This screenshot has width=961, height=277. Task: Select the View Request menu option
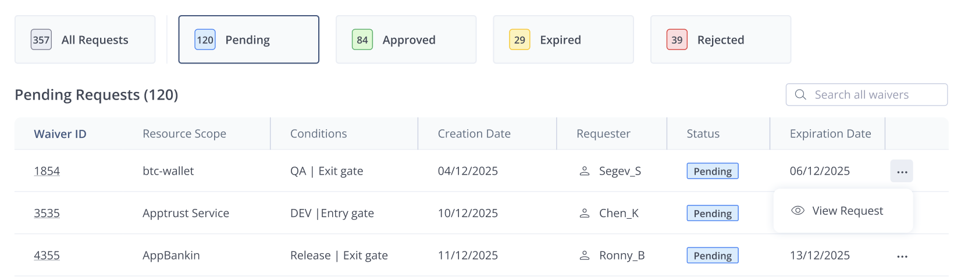coord(847,211)
